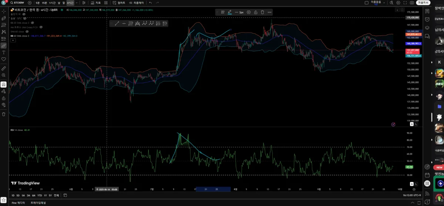444x206 pixels.
Task: Toggle visibility of MA Cross indicator
Action: 41,27
